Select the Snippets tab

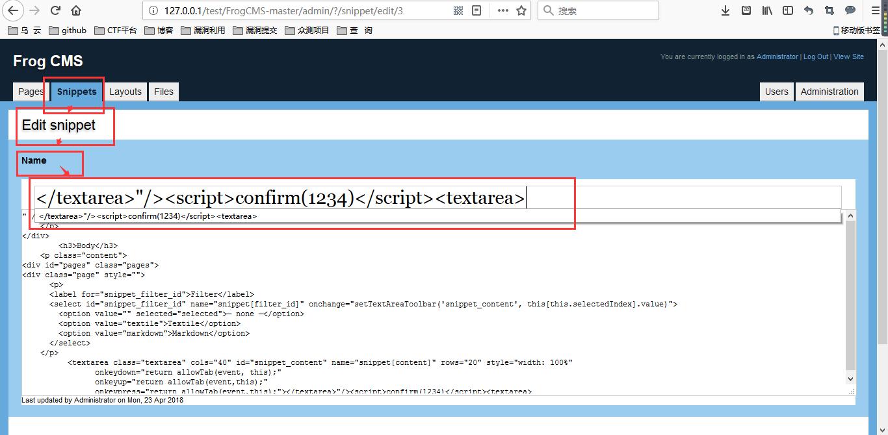[77, 92]
